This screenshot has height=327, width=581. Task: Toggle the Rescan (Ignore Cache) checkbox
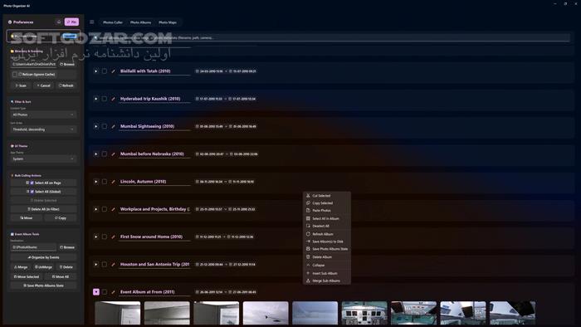15,75
